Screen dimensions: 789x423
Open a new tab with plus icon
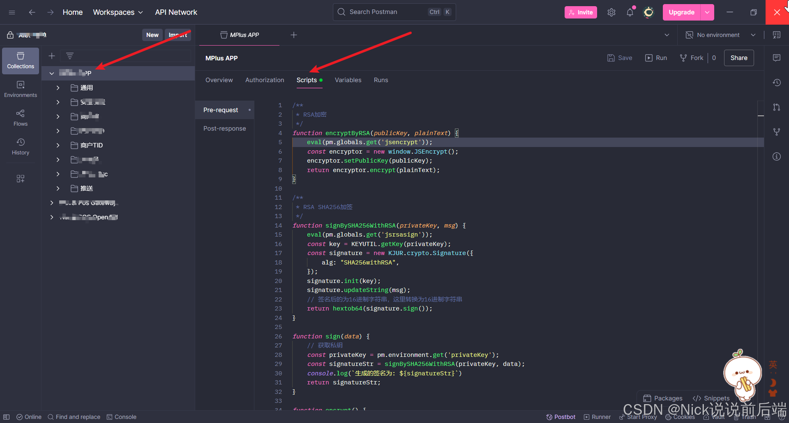coord(294,35)
